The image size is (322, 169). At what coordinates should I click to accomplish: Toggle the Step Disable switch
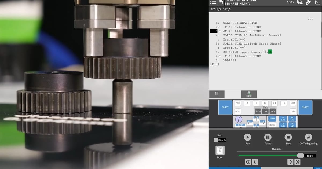click(220, 140)
